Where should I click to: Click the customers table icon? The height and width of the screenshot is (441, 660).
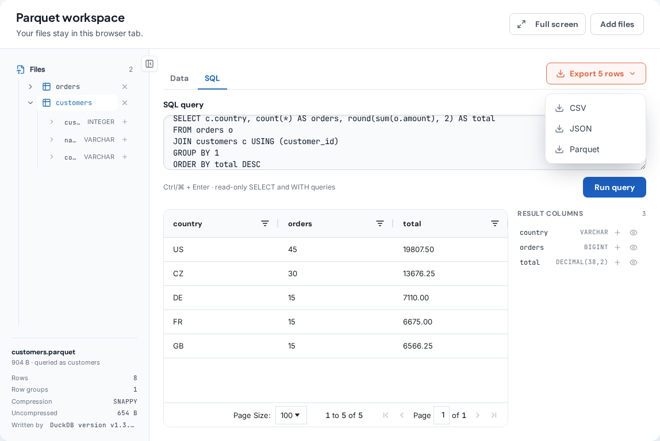pyautogui.click(x=47, y=103)
